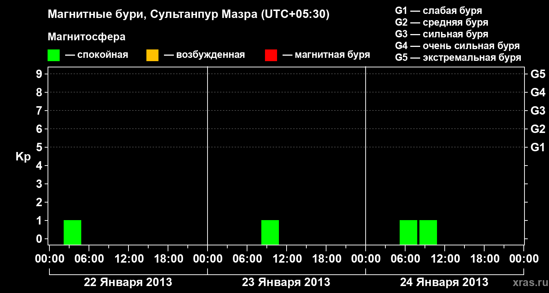The image size is (549, 293).
Task: Click 'G4 — очень сильная буря' legend line
Action: [x=457, y=46]
